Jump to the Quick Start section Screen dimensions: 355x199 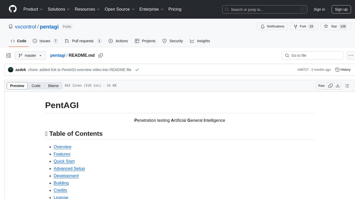[64, 161]
